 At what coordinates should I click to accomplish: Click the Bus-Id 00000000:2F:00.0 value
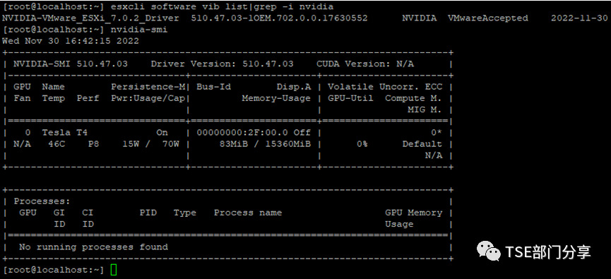pyautogui.click(x=242, y=133)
